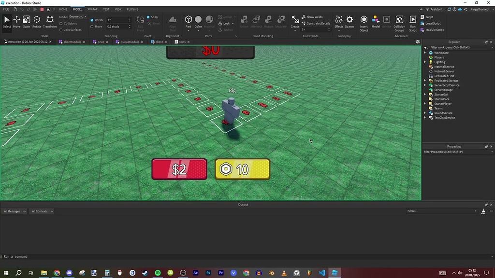The height and width of the screenshot is (278, 495).
Task: Click the Filter Properties search field
Action: click(x=454, y=152)
